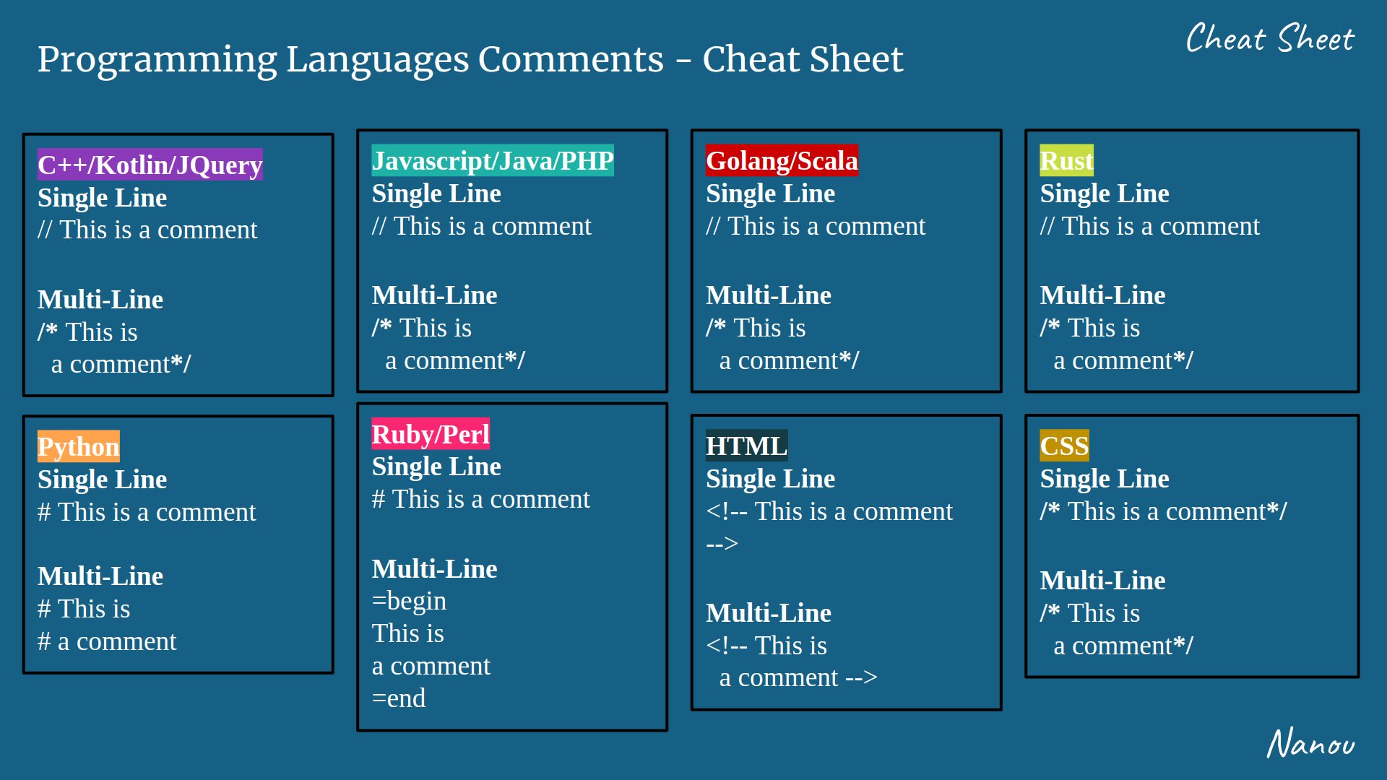
Task: Select the orange Python label
Action: [78, 446]
